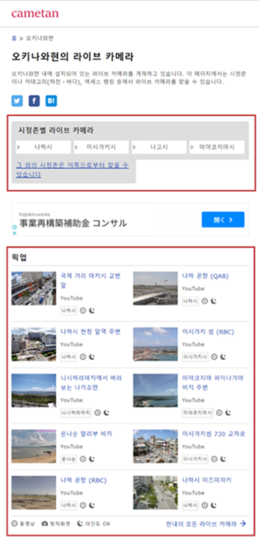
Task: Open the other municipalities link
Action: pyautogui.click(x=73, y=170)
